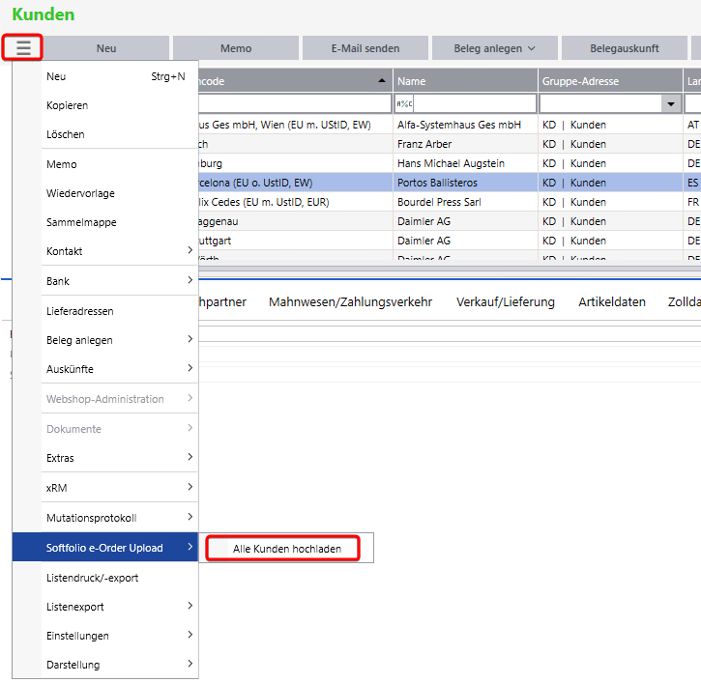Click the hamburger menu icon

pos(23,47)
